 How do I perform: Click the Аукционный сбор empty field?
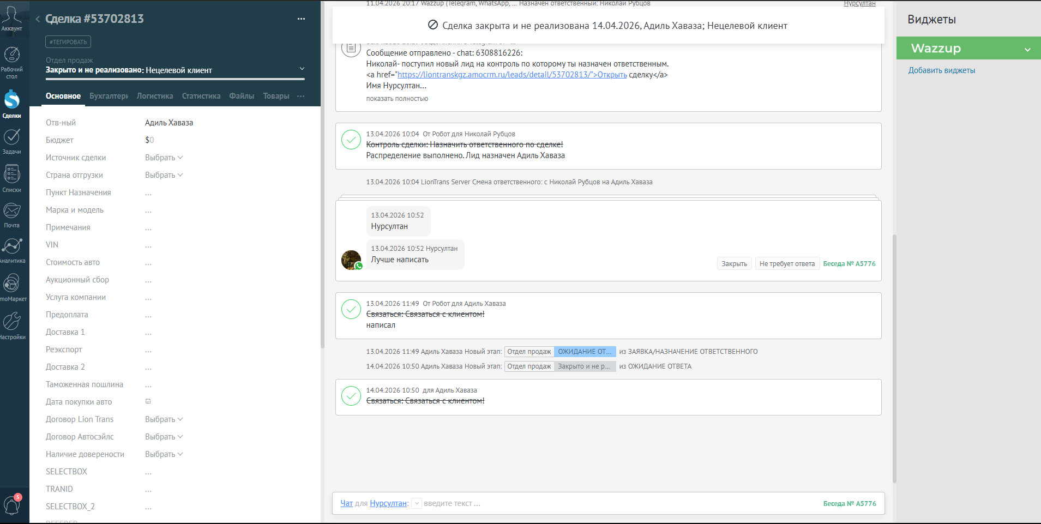(x=148, y=280)
